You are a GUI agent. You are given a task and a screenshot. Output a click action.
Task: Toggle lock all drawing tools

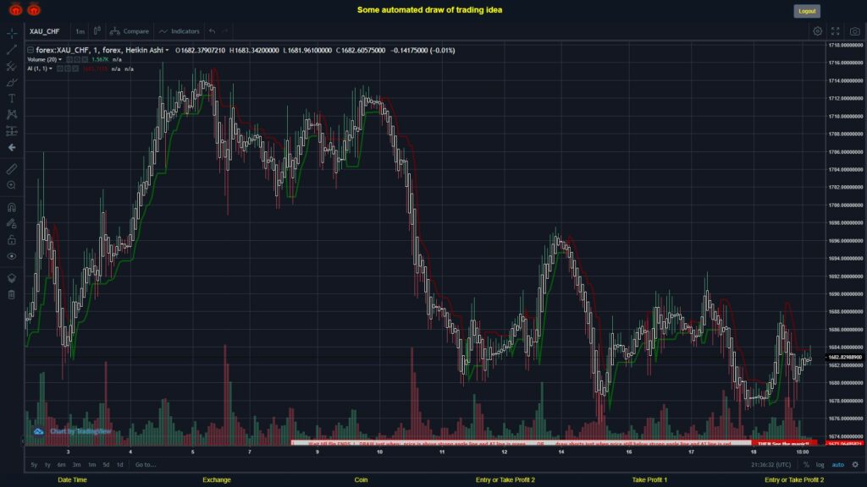point(12,239)
